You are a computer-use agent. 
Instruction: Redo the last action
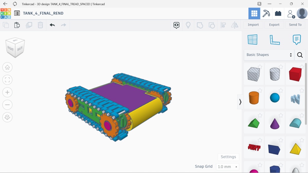coord(63,25)
